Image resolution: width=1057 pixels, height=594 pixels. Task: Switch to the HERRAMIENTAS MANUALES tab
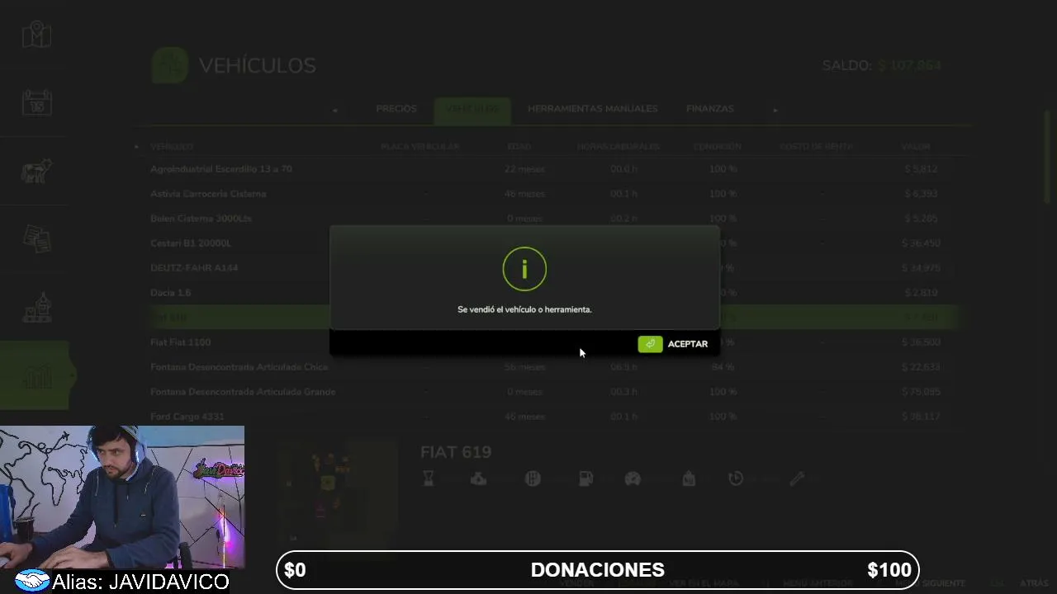pos(593,109)
